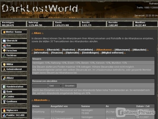Click the Allianz people icon

click(4, 78)
